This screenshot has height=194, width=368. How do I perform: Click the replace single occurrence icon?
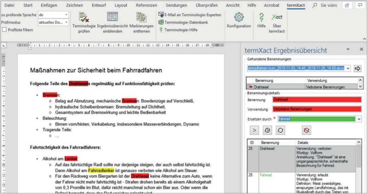coord(267,130)
